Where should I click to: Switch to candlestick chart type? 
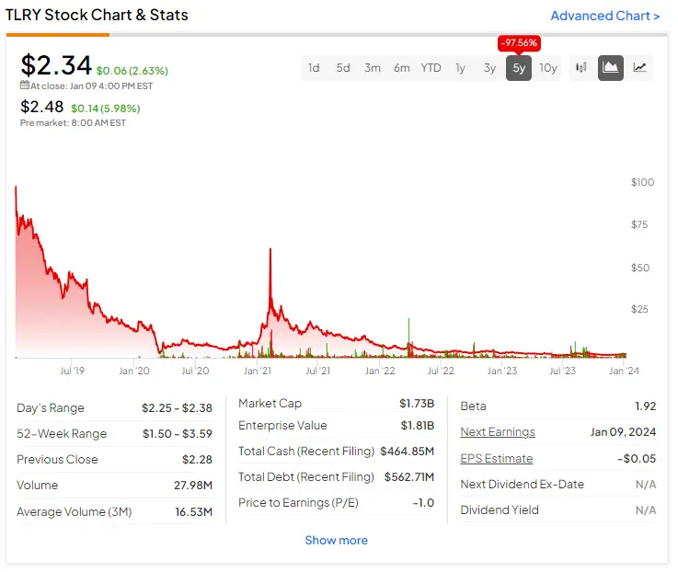(x=580, y=67)
